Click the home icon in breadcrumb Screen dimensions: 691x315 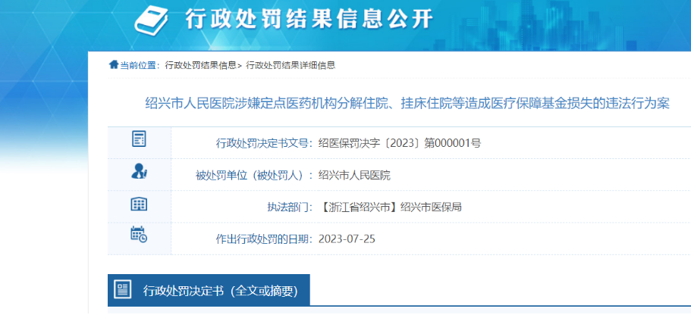point(114,65)
